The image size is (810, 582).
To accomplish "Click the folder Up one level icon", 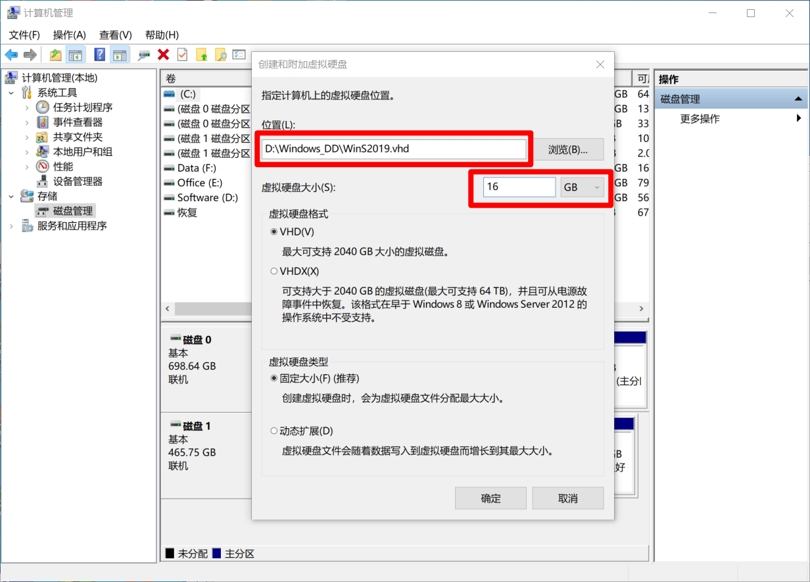I will pyautogui.click(x=56, y=55).
